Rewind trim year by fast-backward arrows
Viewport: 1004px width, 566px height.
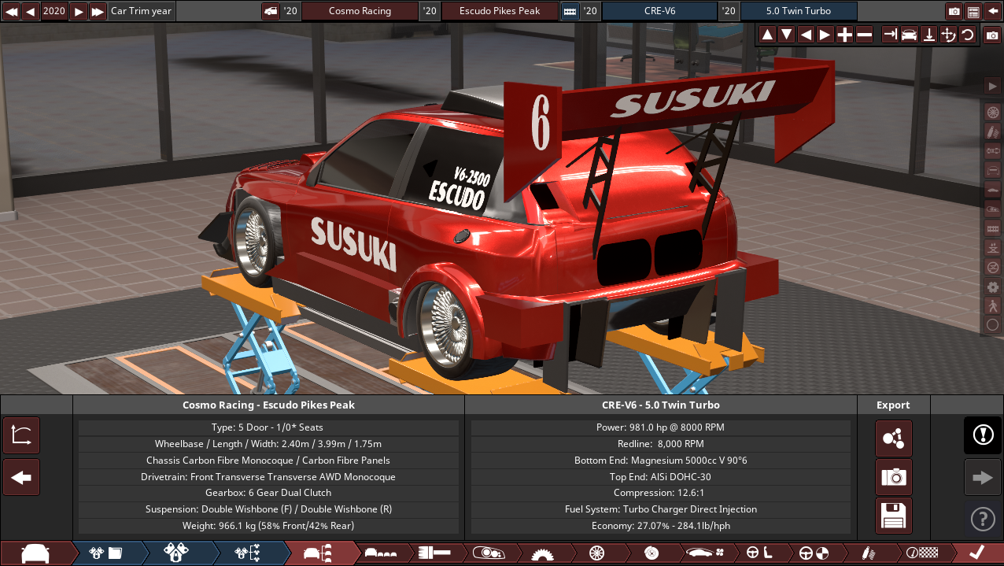11,11
